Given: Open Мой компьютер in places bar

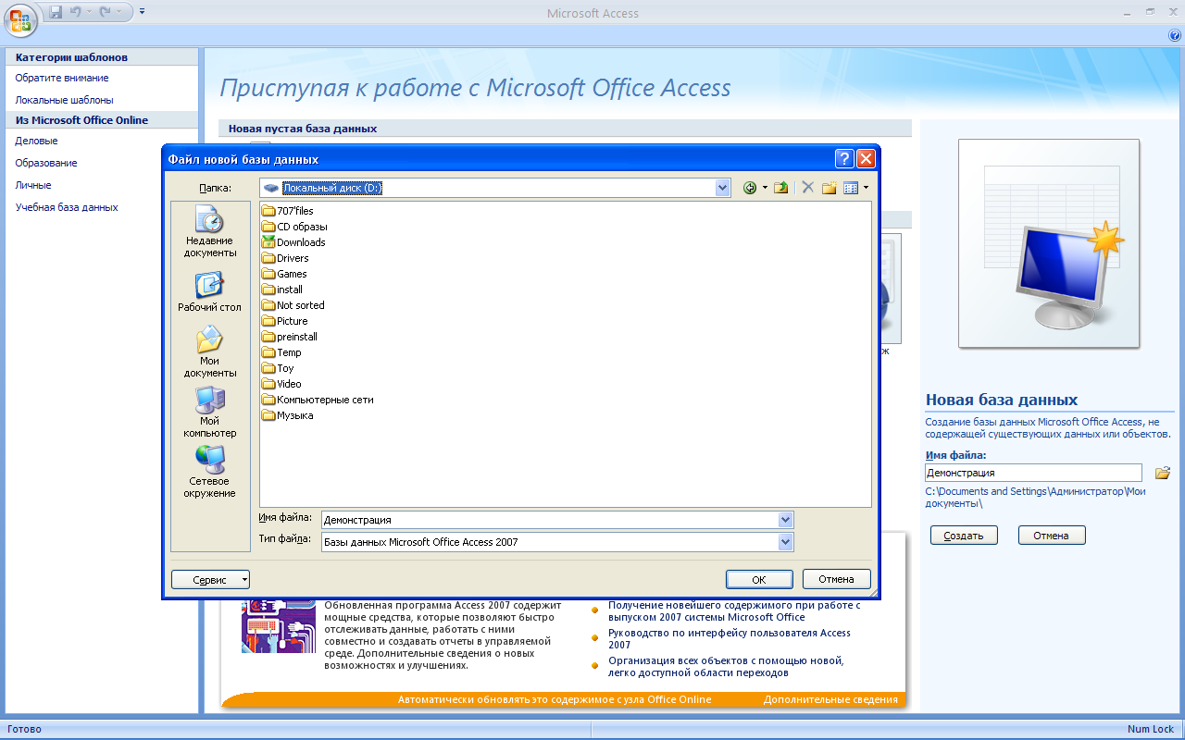Looking at the screenshot, I should point(209,413).
